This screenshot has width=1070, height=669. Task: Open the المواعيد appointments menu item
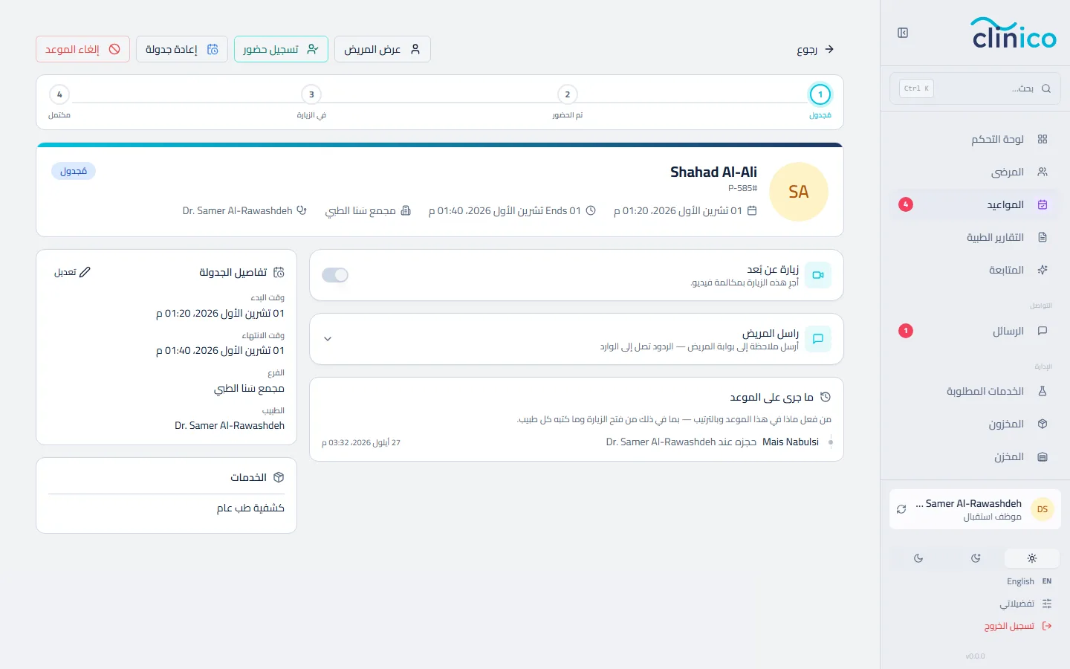click(975, 204)
